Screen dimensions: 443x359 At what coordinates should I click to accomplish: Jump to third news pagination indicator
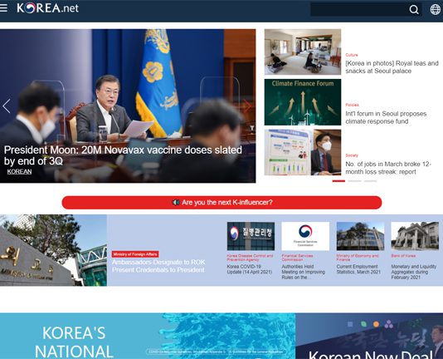370,181
